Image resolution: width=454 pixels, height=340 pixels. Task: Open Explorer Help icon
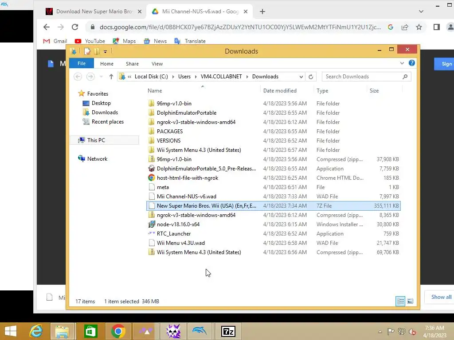412,63
